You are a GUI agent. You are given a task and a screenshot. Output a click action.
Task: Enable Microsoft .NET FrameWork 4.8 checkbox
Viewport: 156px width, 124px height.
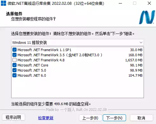click(14, 60)
